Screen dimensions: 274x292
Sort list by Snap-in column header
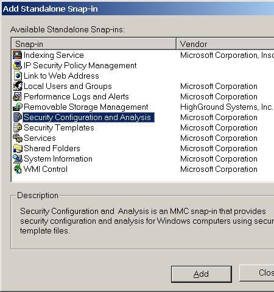pos(94,44)
